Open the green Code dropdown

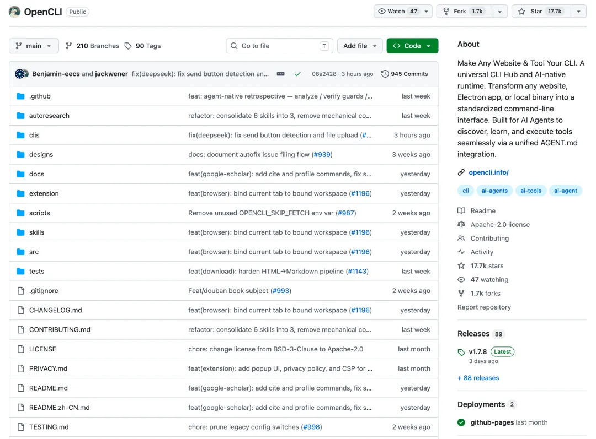(x=412, y=46)
